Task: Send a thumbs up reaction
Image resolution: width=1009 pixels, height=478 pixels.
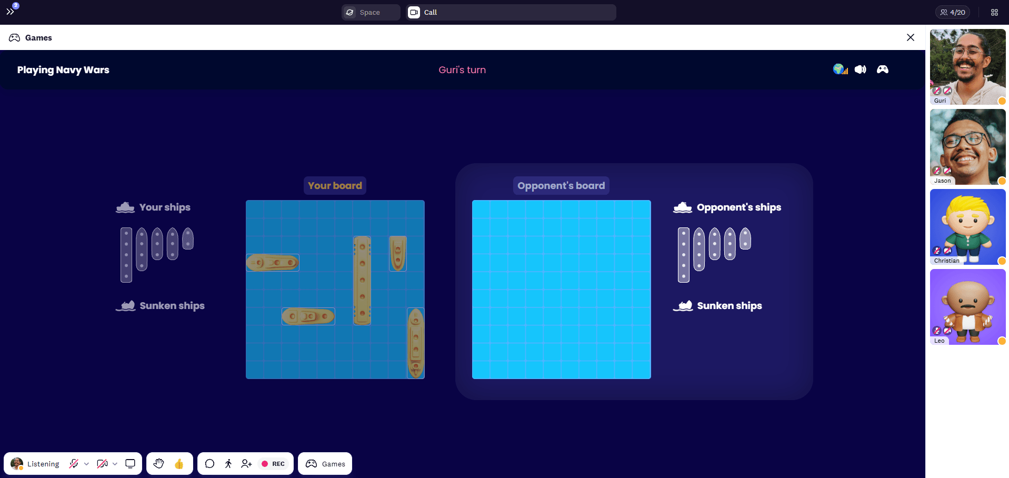Action: [179, 464]
